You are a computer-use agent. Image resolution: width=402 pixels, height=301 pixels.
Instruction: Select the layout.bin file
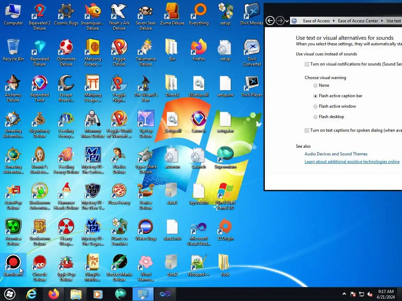pyautogui.click(x=199, y=193)
